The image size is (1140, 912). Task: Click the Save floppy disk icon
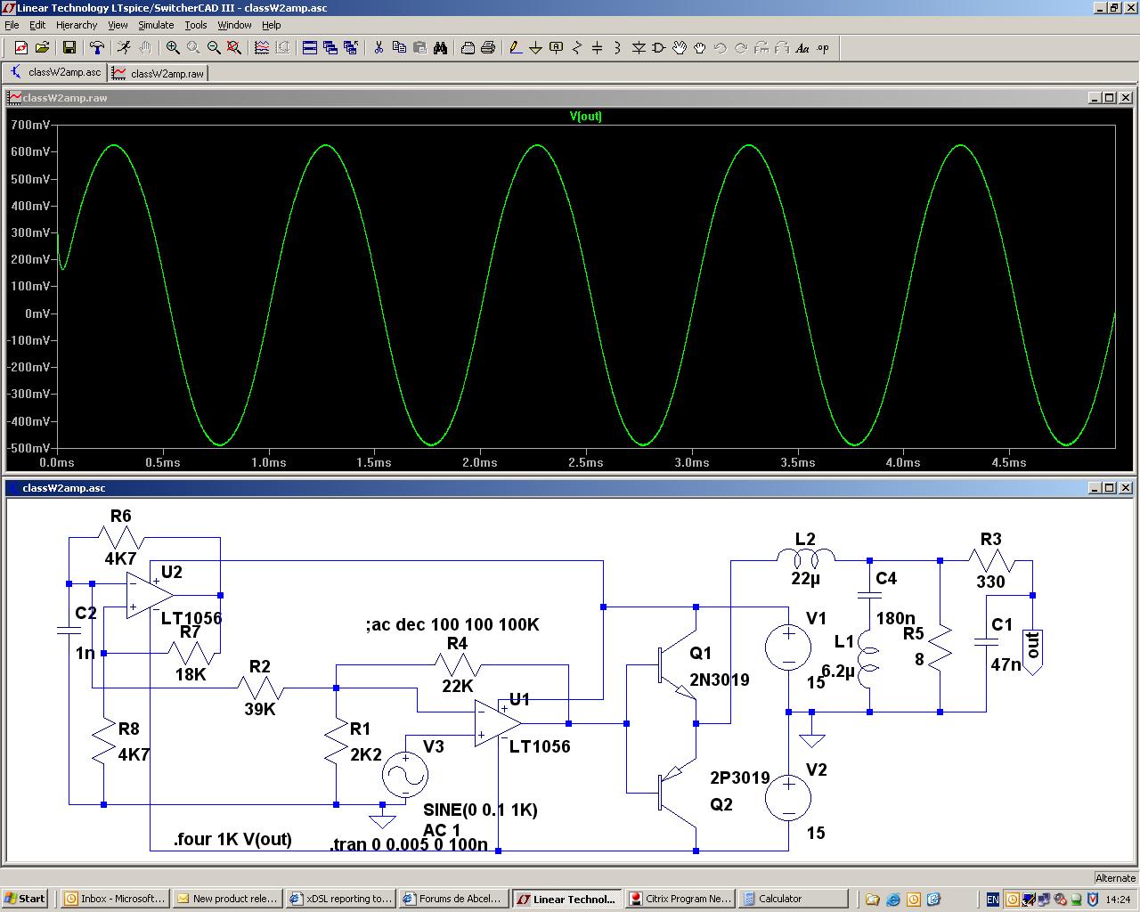[69, 48]
